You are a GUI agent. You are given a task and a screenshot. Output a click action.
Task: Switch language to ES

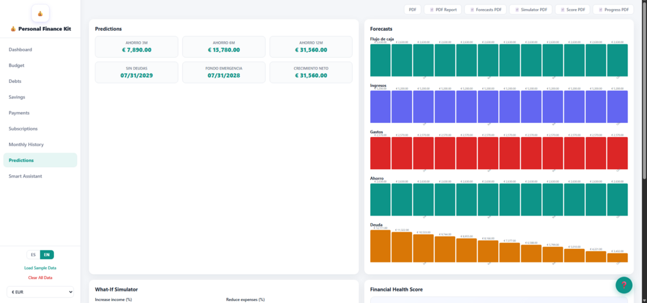[x=33, y=255]
